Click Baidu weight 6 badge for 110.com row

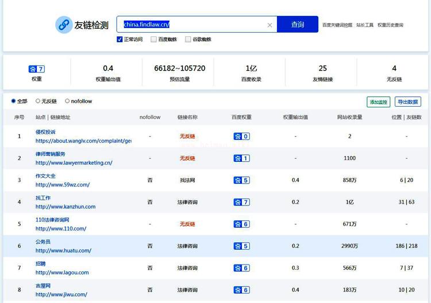point(241,224)
